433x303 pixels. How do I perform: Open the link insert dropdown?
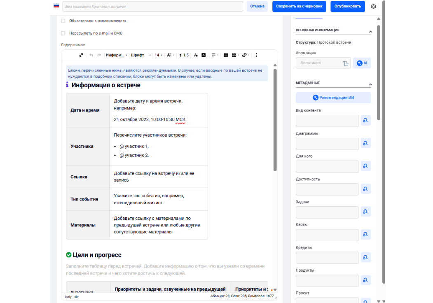pyautogui.click(x=246, y=55)
